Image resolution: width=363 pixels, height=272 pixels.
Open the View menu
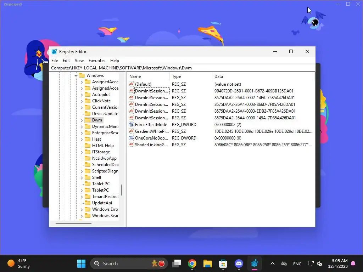[x=79, y=61]
